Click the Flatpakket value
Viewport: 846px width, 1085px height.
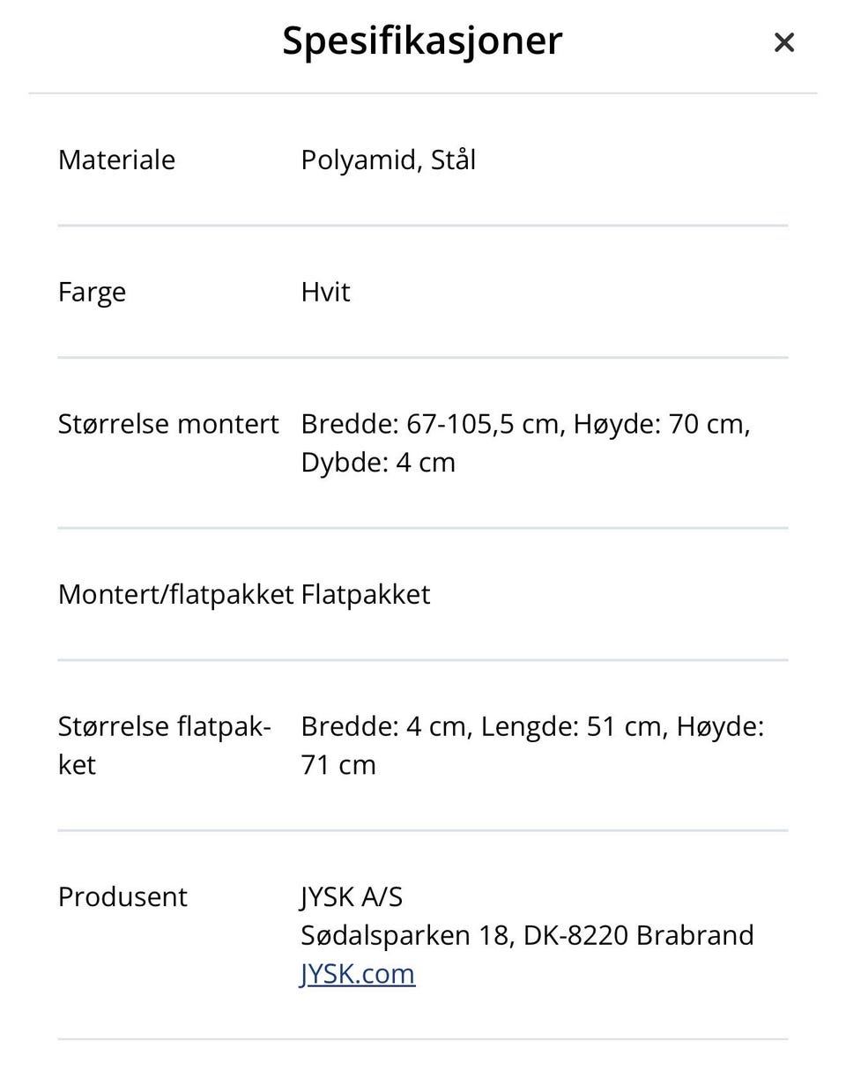click(x=365, y=594)
